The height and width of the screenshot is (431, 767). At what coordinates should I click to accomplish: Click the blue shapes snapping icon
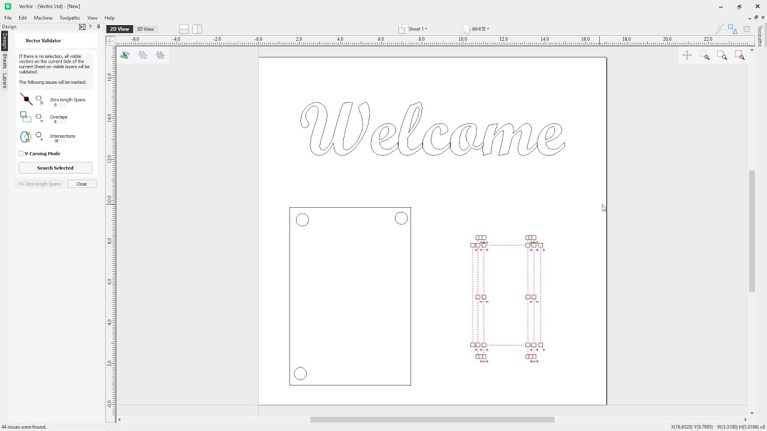(733, 29)
